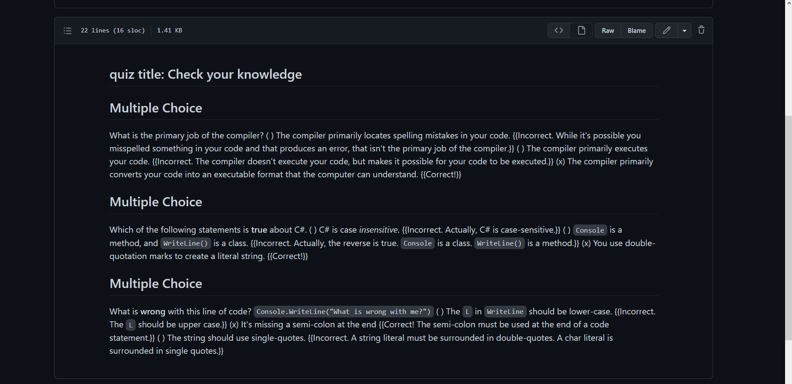
Task: Open the file outline list icon
Action: pyautogui.click(x=68, y=30)
